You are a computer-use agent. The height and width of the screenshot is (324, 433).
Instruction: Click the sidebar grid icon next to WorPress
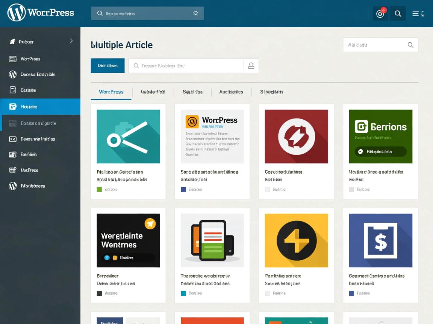coord(13,170)
